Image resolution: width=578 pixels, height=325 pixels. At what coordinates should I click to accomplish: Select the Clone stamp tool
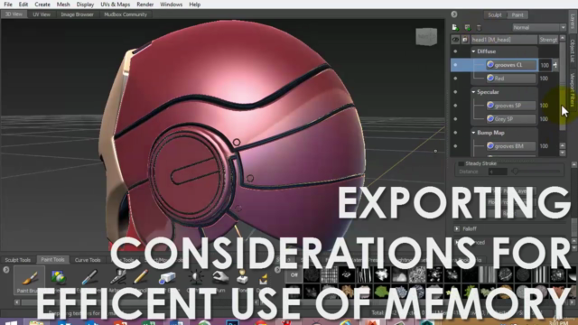tap(242, 277)
